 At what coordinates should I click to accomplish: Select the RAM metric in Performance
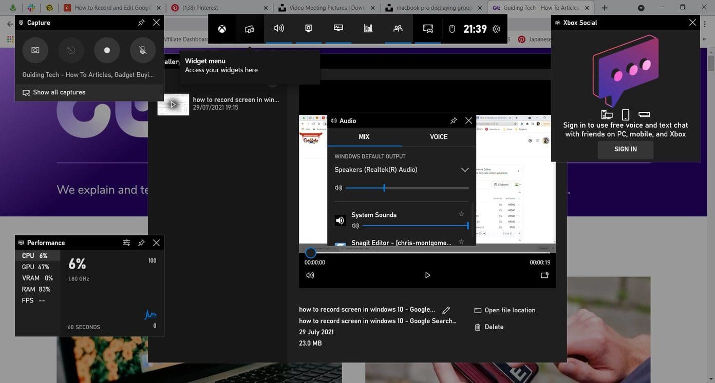tap(37, 289)
